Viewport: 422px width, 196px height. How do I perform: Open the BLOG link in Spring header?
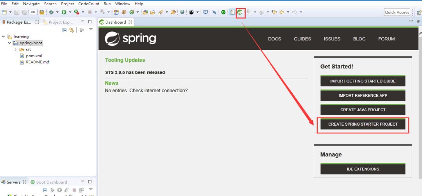pos(359,39)
